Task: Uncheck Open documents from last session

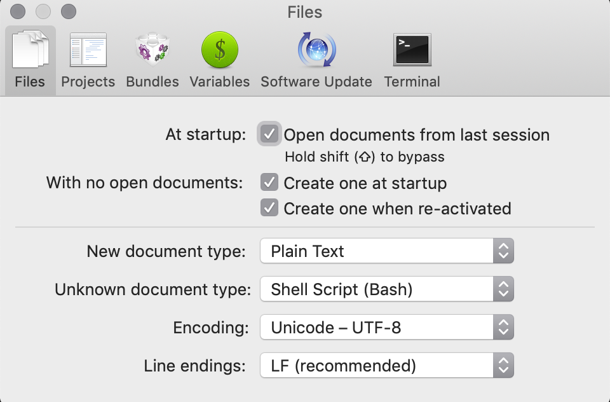Action: coord(269,134)
